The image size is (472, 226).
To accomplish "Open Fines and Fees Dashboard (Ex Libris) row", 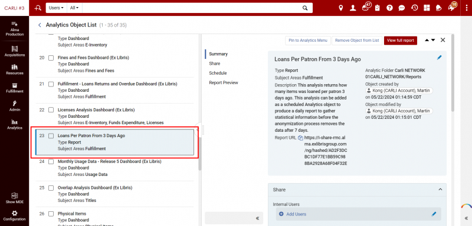I will (x=114, y=64).
